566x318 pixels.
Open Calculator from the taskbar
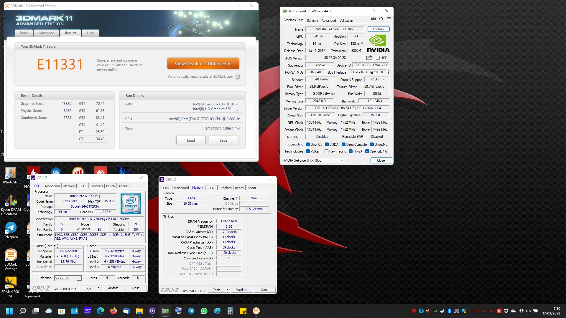click(x=230, y=311)
